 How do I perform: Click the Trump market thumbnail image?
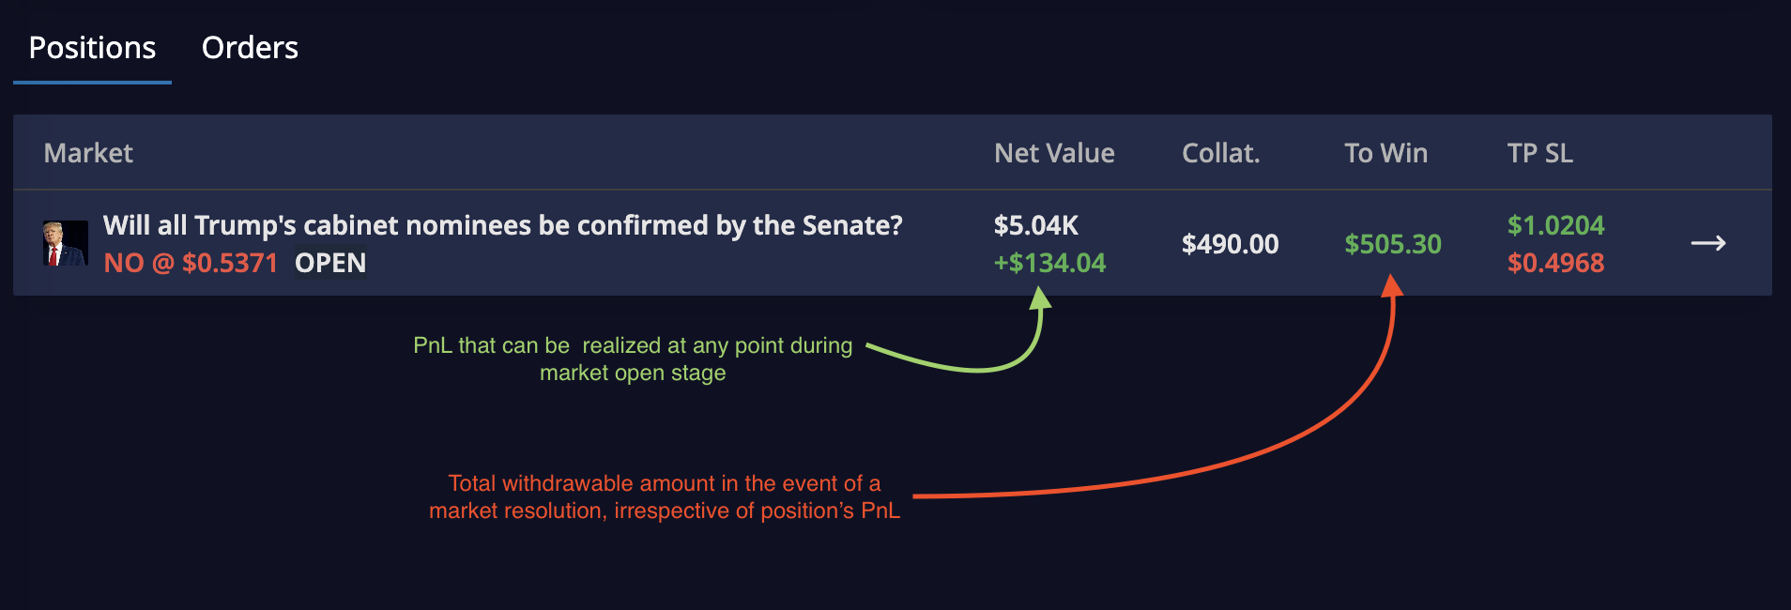(66, 243)
